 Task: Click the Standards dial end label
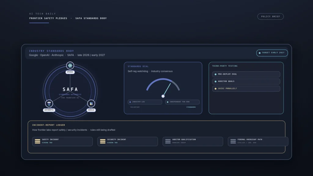tap(191, 107)
